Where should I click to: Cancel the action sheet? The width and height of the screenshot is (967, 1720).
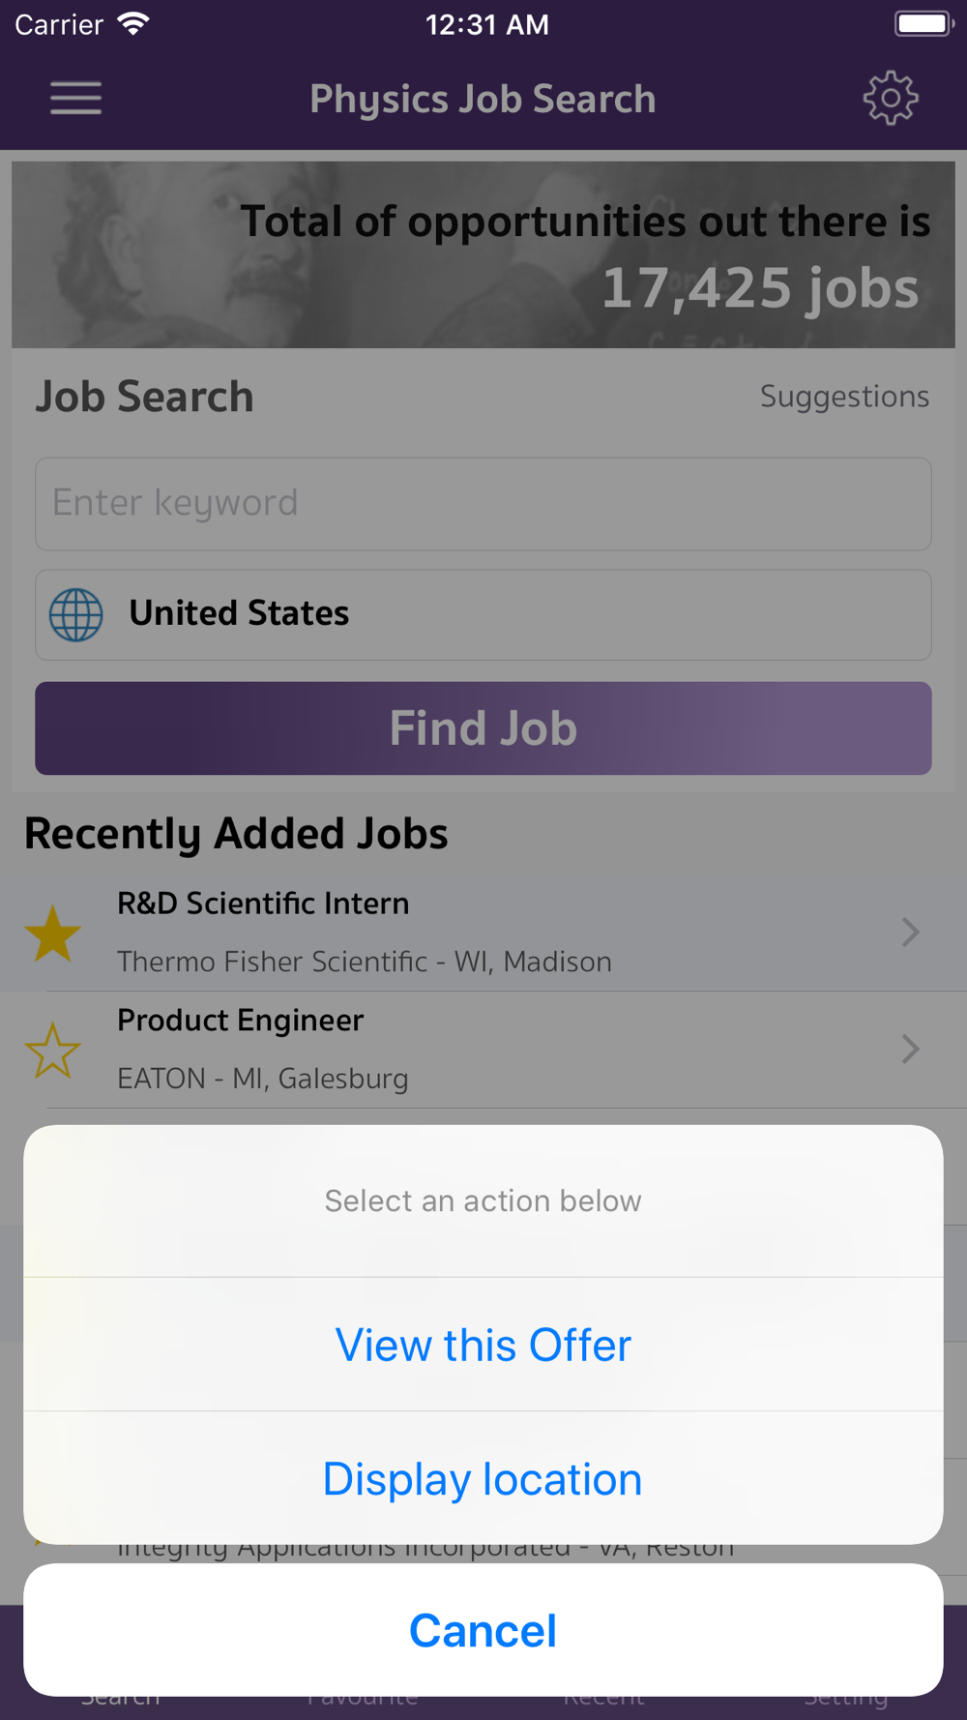tap(483, 1630)
